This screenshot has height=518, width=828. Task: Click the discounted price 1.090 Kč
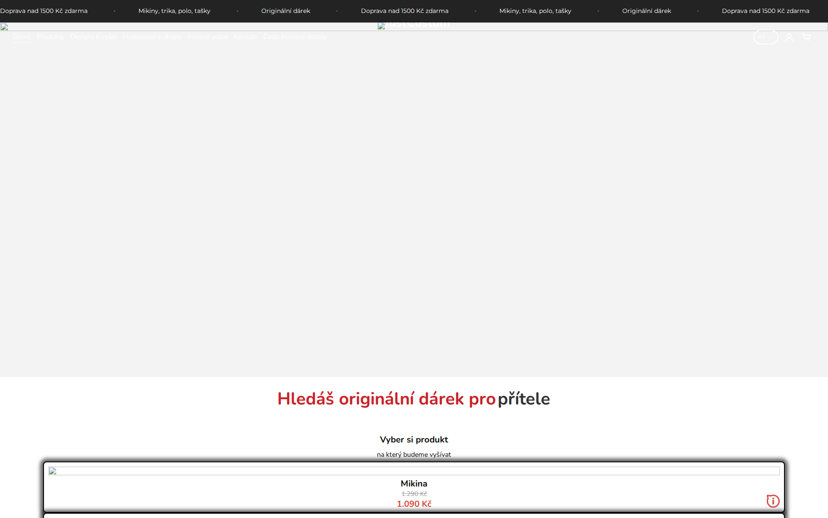[x=414, y=503]
